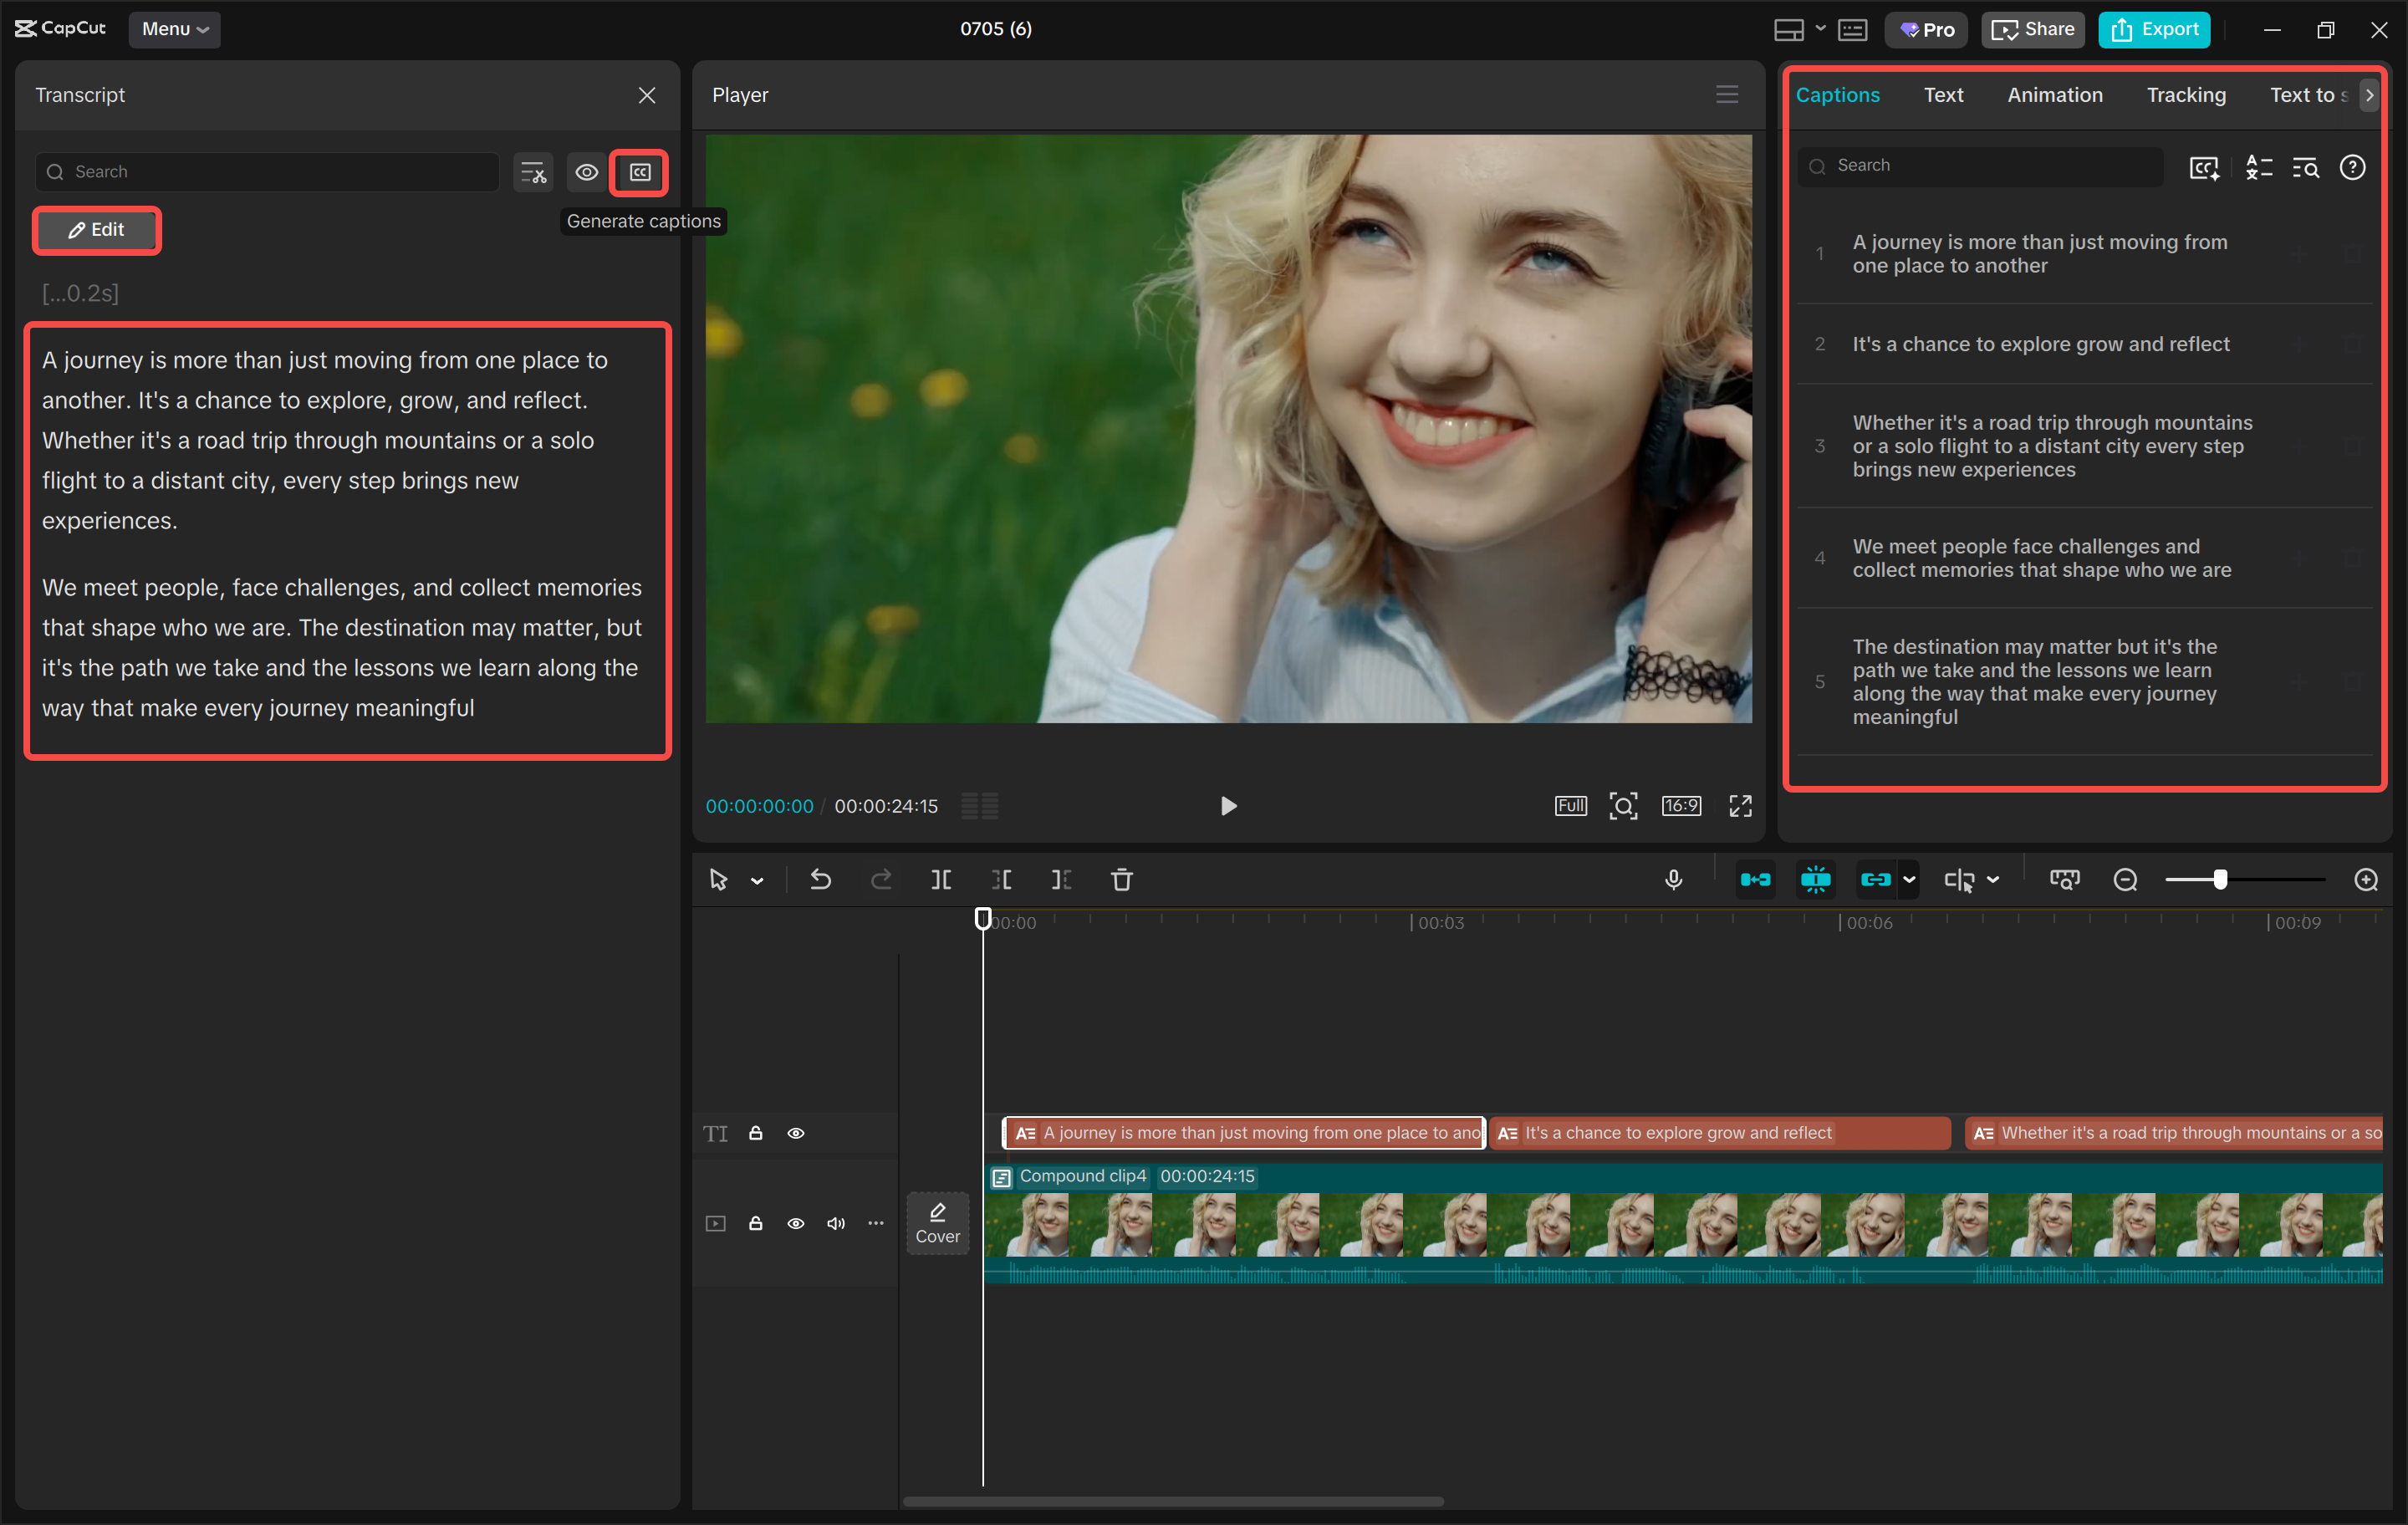Image resolution: width=2408 pixels, height=1525 pixels.
Task: Open the Menu dropdown in the top bar
Action: coord(175,29)
